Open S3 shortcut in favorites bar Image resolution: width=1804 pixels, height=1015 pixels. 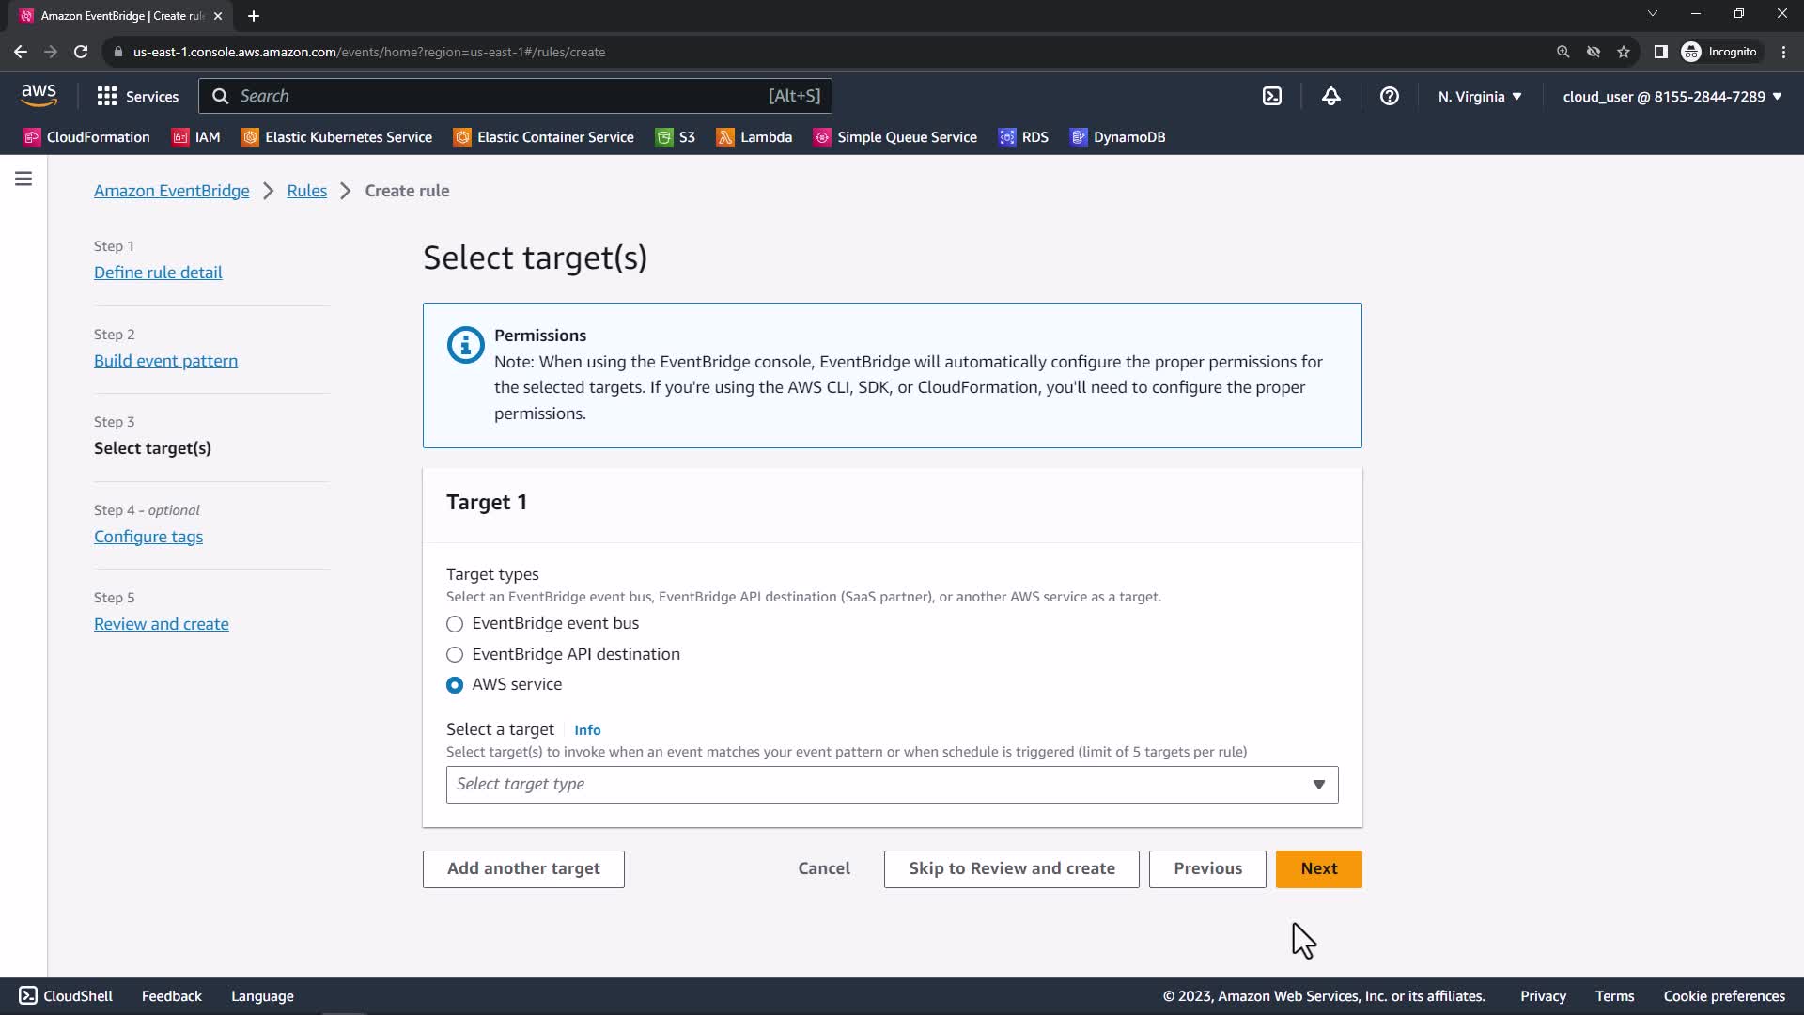[676, 137]
